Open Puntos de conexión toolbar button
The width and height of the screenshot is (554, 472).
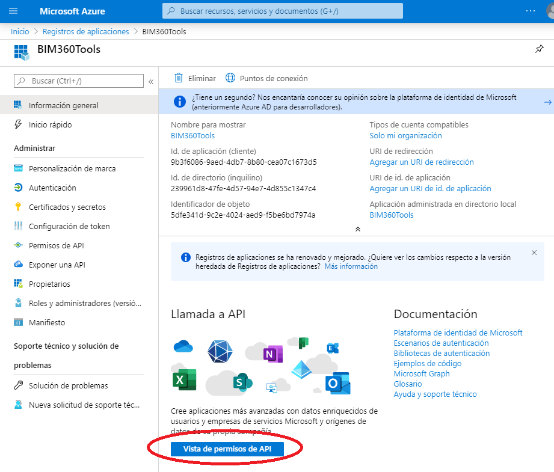(266, 78)
